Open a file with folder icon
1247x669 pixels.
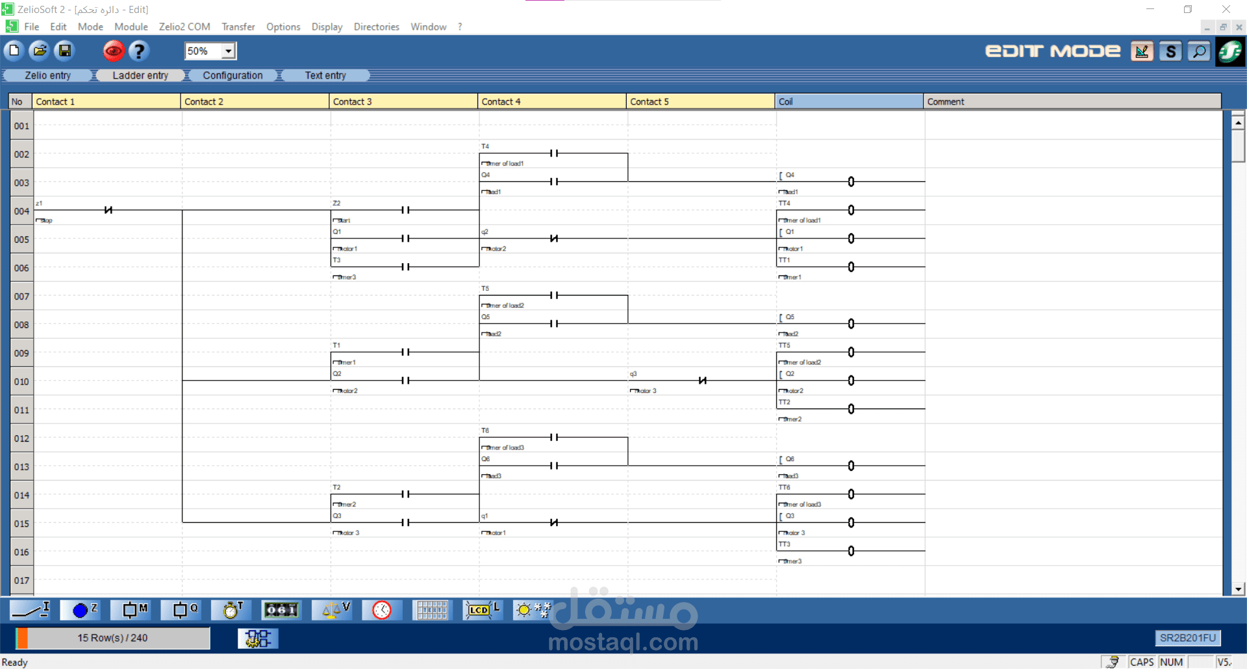(40, 51)
